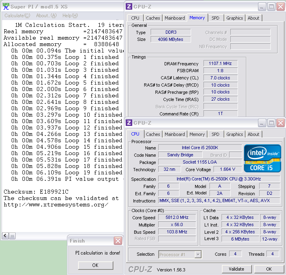Click the Code Name Sandy Bridge value

(180, 155)
